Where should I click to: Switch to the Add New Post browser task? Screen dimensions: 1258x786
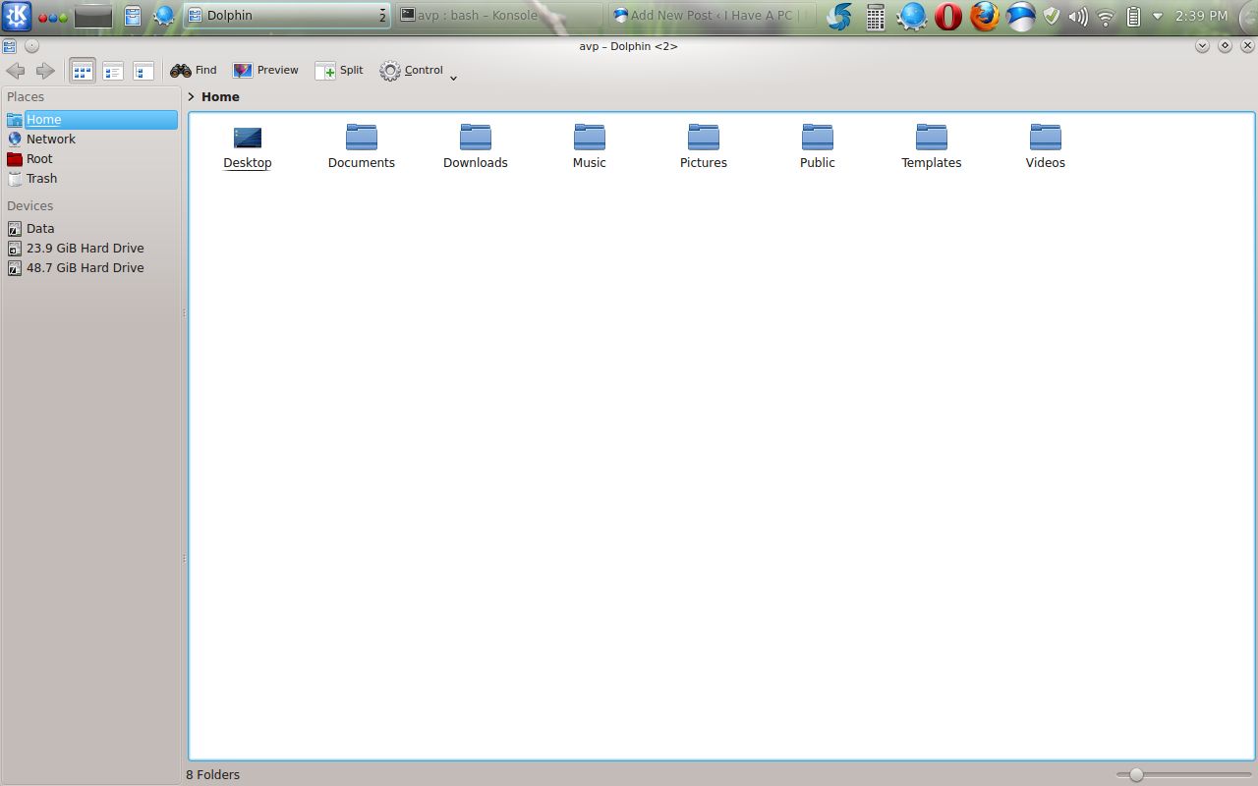pyautogui.click(x=712, y=16)
